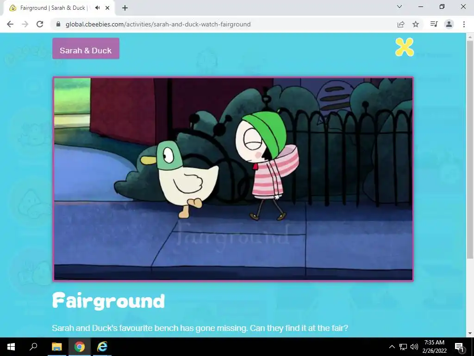The image size is (474, 356).
Task: Click the Sarah and Duck video player
Action: coord(233,179)
